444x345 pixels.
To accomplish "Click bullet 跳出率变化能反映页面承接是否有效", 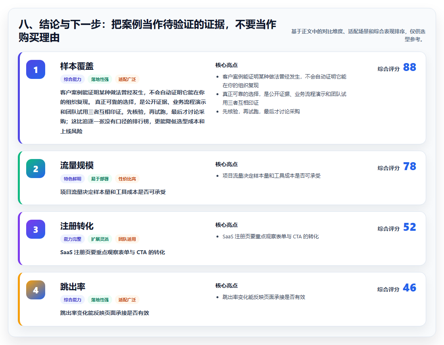I will [264, 297].
